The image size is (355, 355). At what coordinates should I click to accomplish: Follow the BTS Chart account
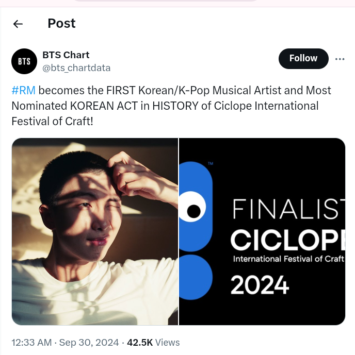pos(303,59)
